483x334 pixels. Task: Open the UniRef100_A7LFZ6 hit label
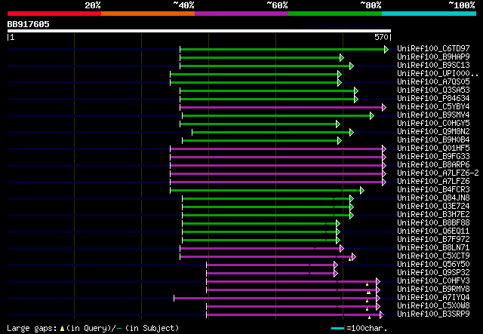(433, 181)
